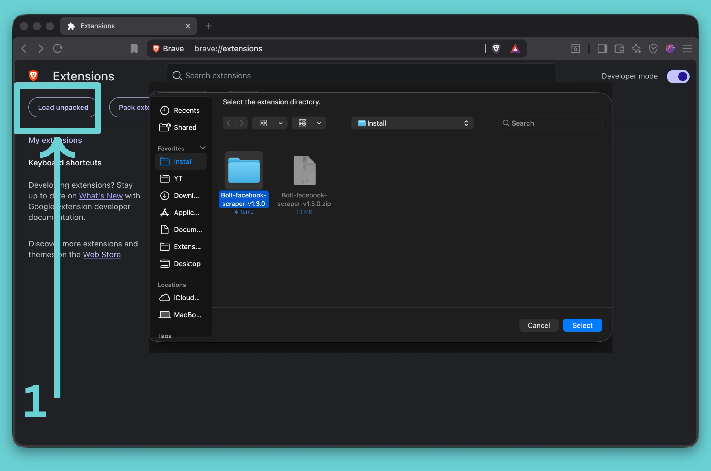Screen dimensions: 711x471
Task: Bookmark this page with the bookmark icon
Action: (134, 49)
